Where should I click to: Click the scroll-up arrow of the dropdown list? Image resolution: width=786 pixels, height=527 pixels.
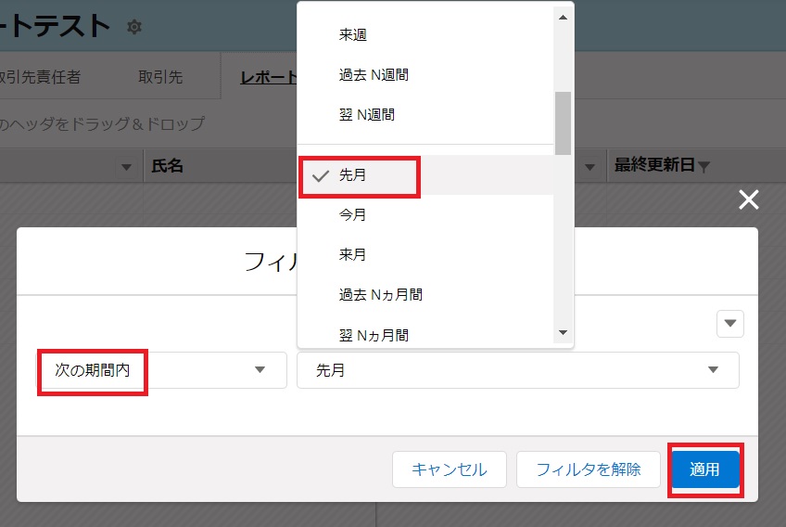(x=563, y=17)
